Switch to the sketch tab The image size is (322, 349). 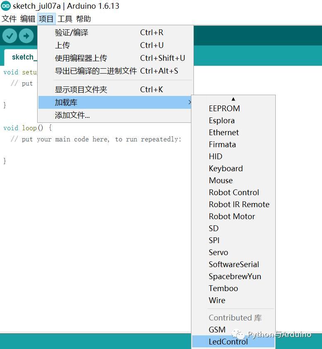(x=21, y=57)
